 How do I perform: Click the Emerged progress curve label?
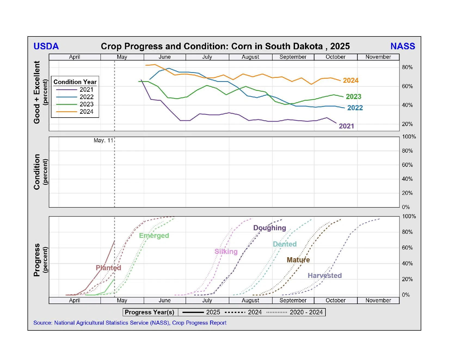pyautogui.click(x=154, y=236)
